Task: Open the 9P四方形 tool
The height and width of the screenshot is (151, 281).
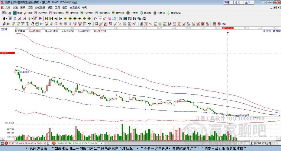Action: [57, 13]
